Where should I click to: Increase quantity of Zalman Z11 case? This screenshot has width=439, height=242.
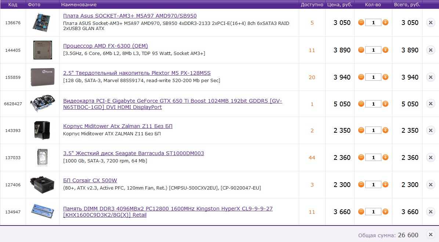(385, 131)
